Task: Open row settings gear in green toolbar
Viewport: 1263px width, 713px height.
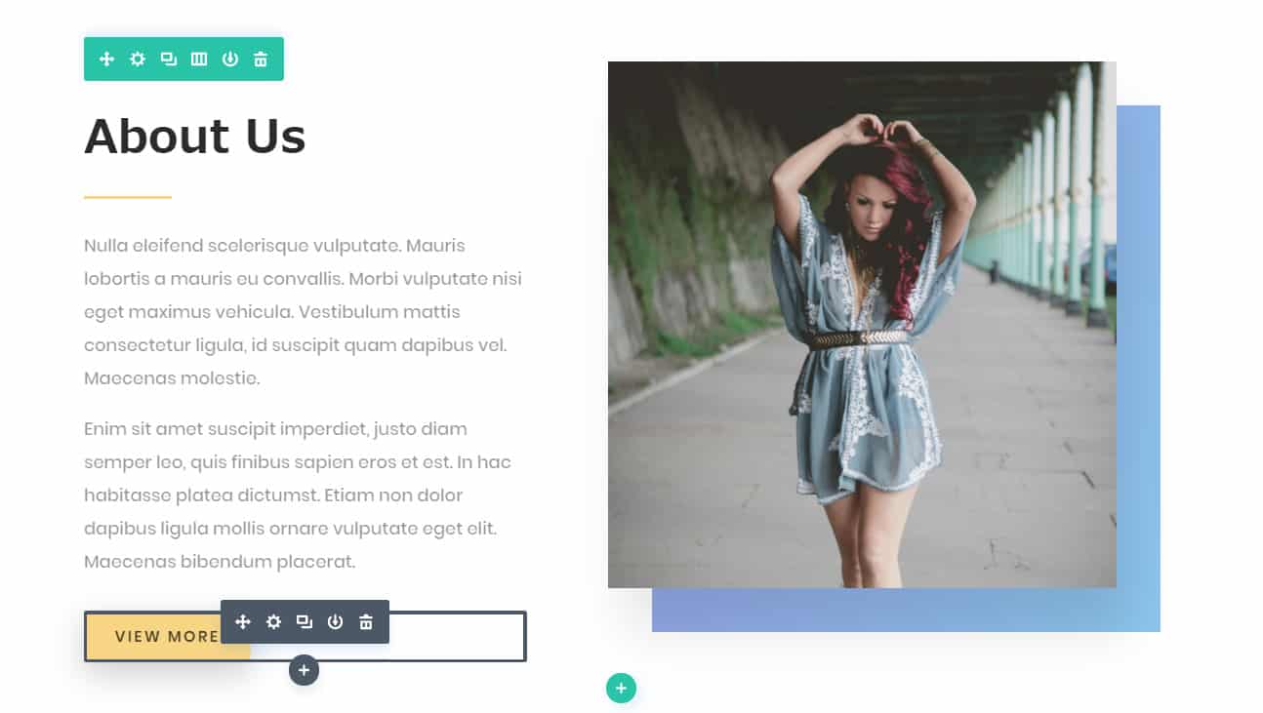Action: pos(138,59)
